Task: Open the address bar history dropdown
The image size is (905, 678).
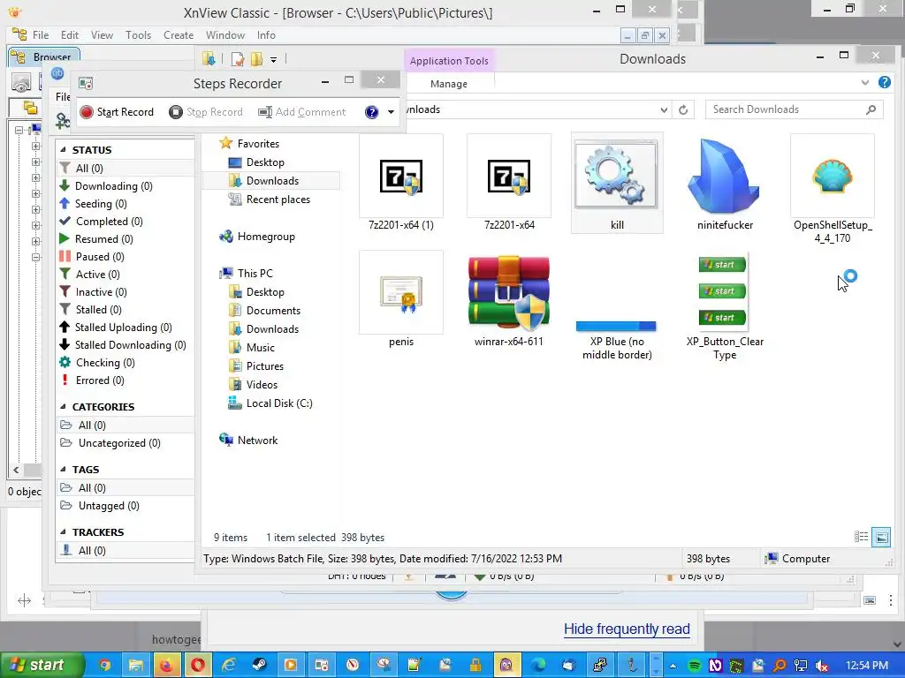Action: [x=664, y=109]
